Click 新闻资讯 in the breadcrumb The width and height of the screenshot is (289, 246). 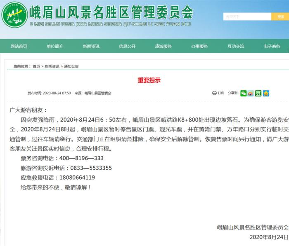52,66
